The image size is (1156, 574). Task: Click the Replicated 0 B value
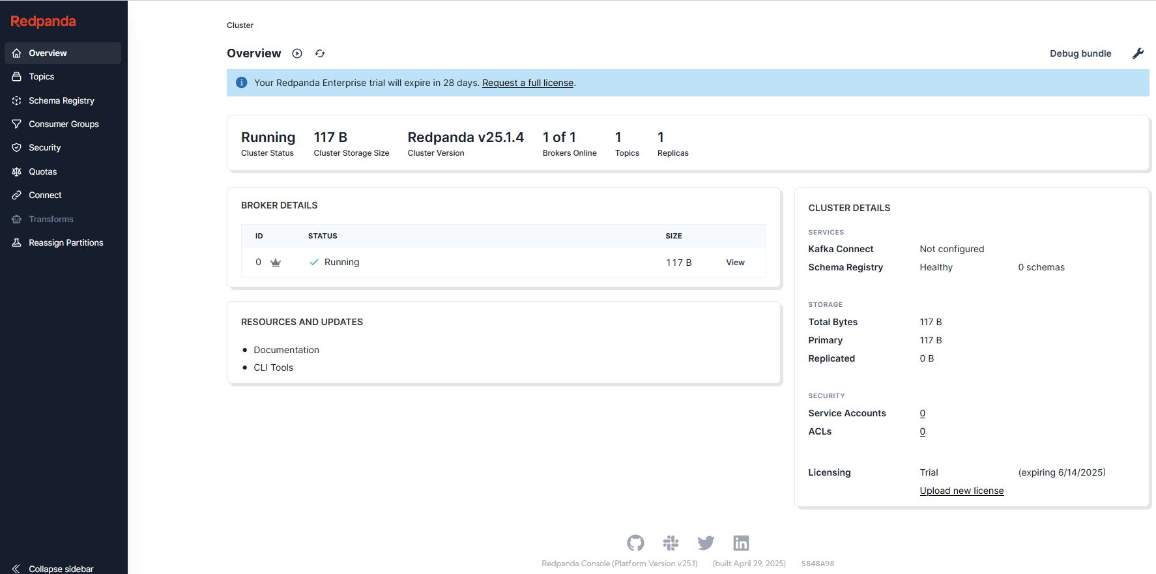pos(927,358)
